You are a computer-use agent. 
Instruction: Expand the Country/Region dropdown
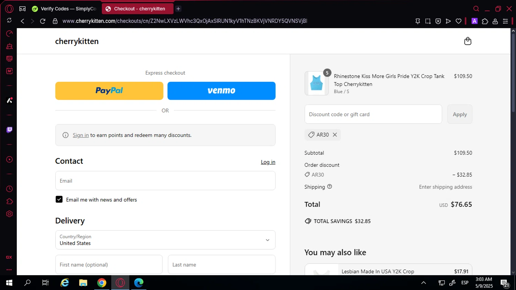click(x=165, y=240)
